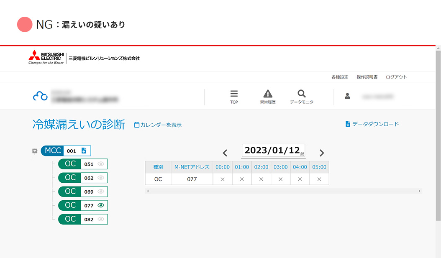This screenshot has height=258, width=441.
Task: Open the TOP hamburger menu icon
Action: (234, 94)
